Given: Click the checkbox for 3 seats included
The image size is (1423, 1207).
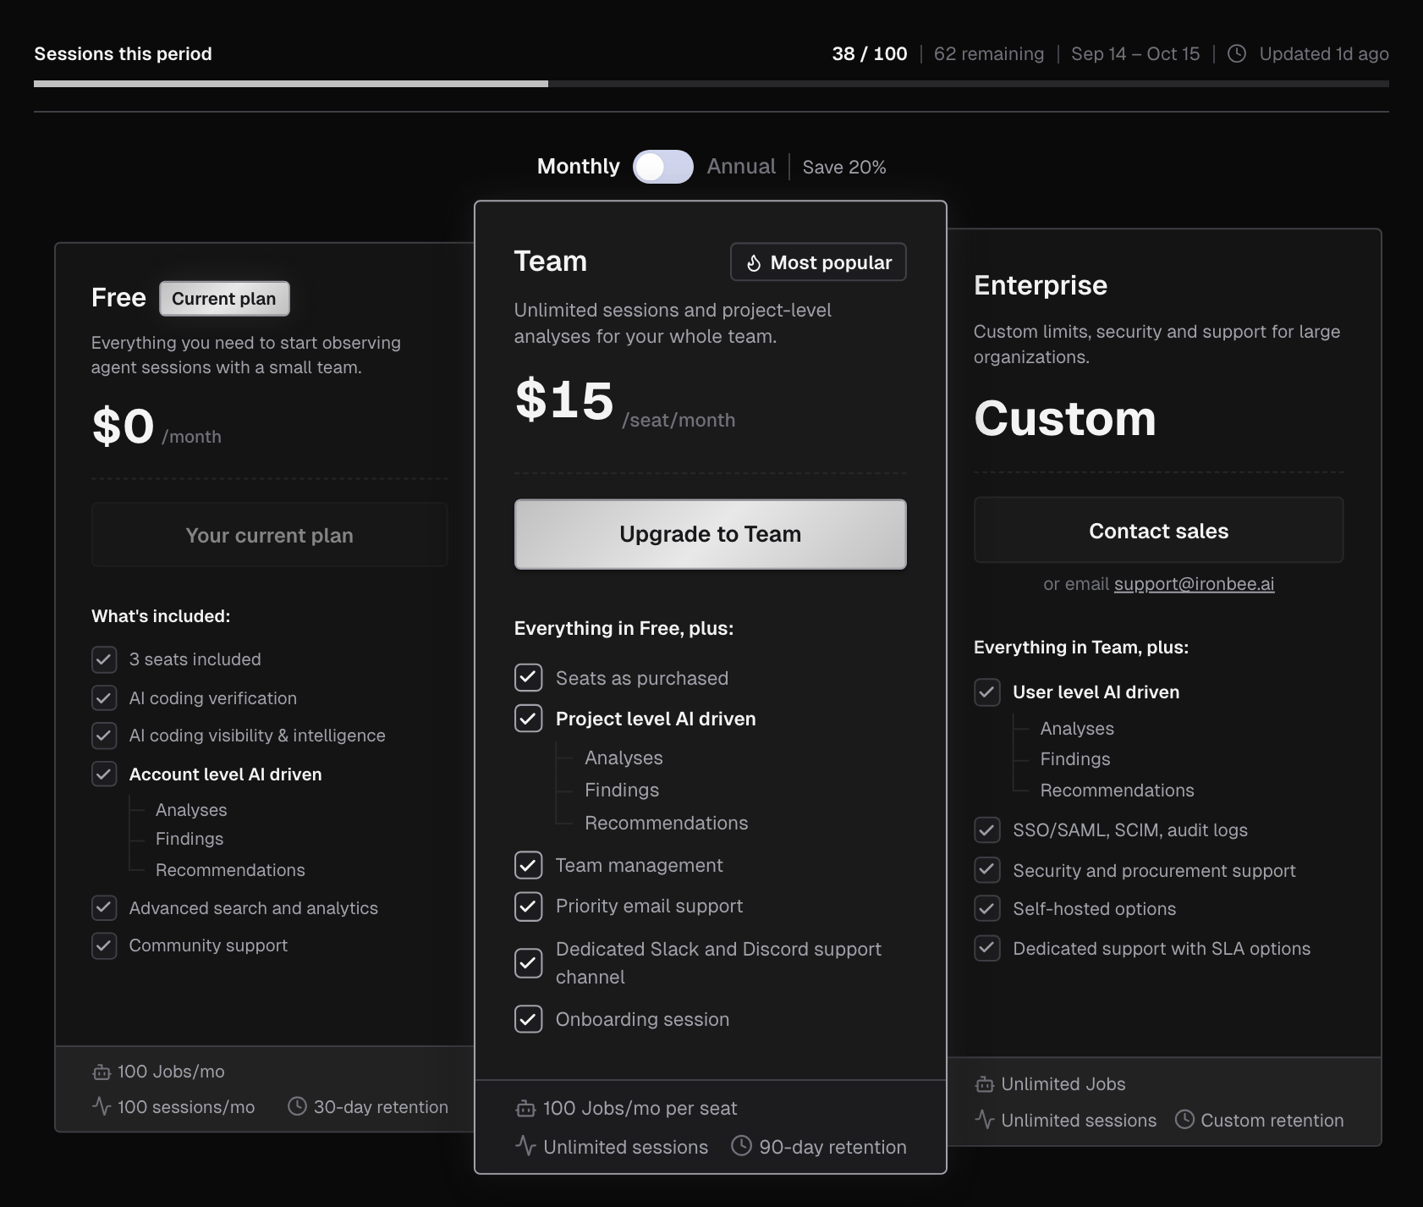Looking at the screenshot, I should pyautogui.click(x=104, y=659).
